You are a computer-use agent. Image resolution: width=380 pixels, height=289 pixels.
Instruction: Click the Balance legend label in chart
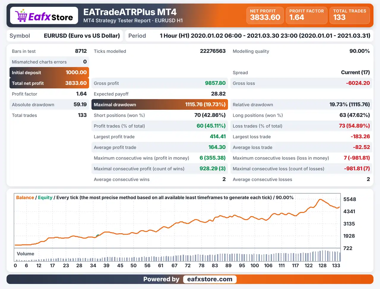[25, 198]
